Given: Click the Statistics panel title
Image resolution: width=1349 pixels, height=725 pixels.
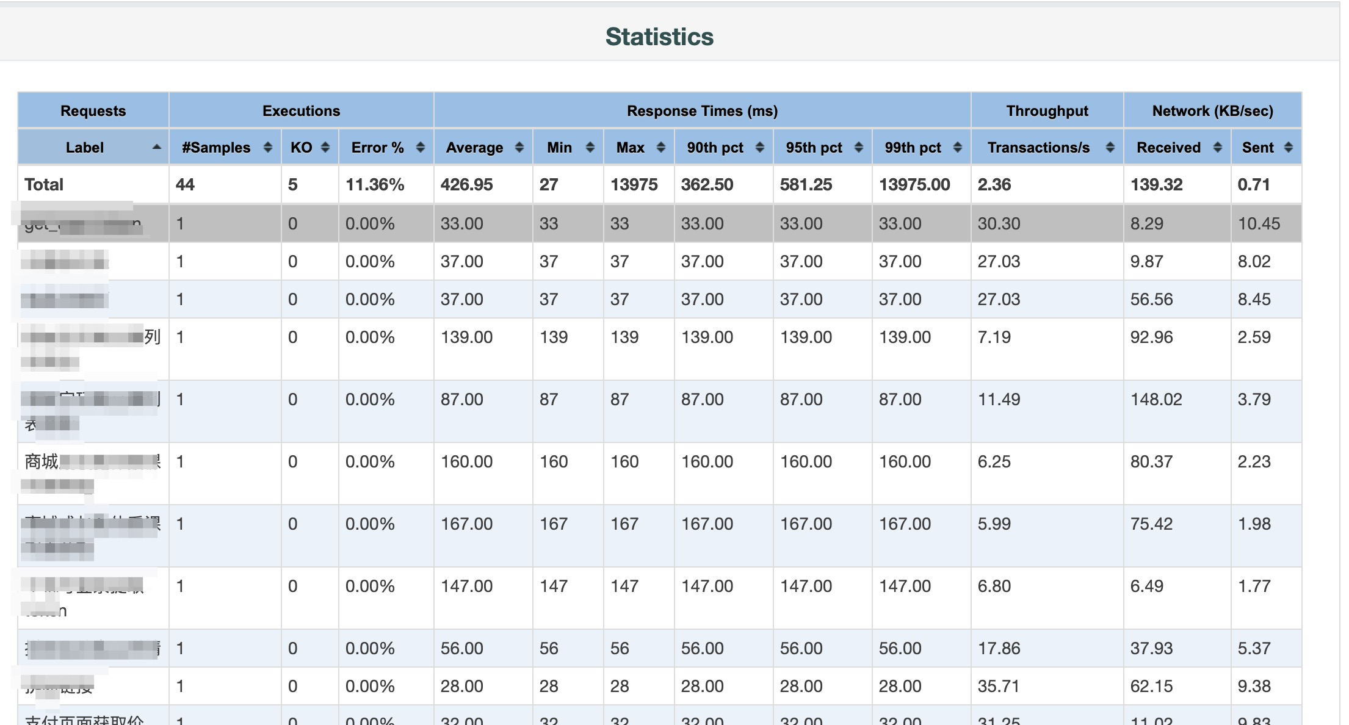Looking at the screenshot, I should 659,37.
